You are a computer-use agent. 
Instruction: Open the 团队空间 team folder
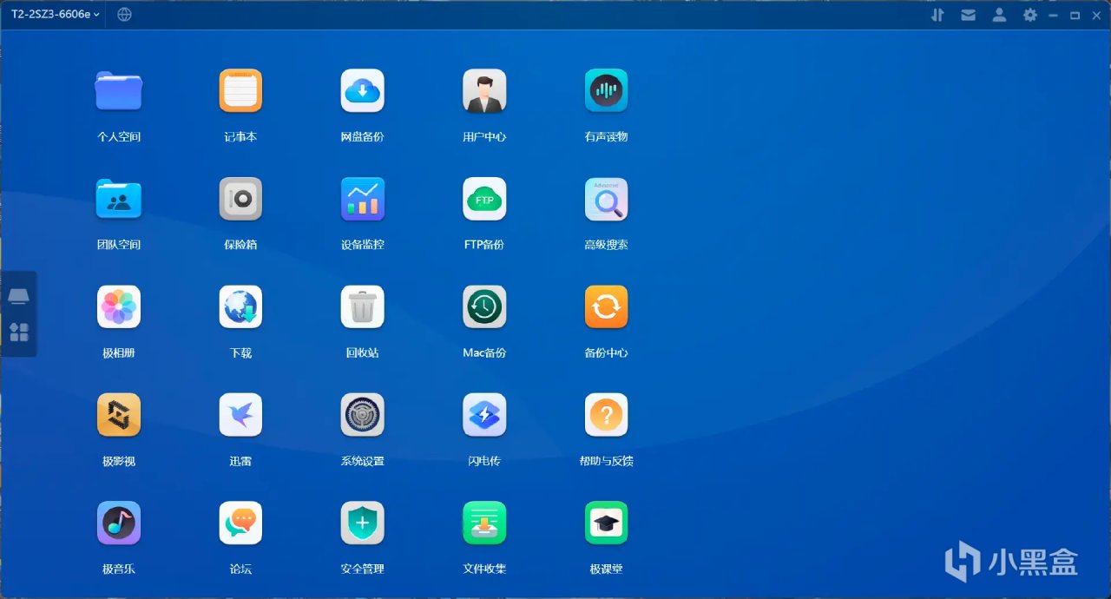tap(119, 199)
